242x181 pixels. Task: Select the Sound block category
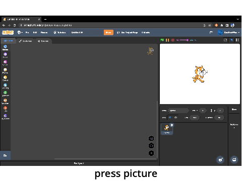click(5, 63)
